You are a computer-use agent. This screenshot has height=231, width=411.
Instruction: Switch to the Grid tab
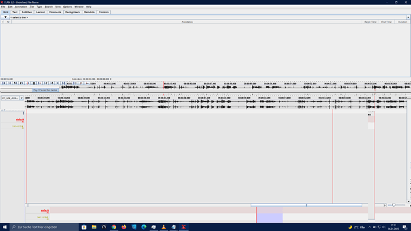[5, 12]
